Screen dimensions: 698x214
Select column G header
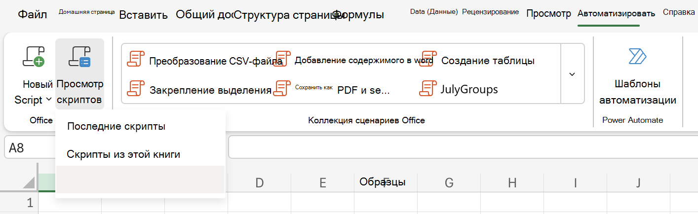click(x=449, y=183)
